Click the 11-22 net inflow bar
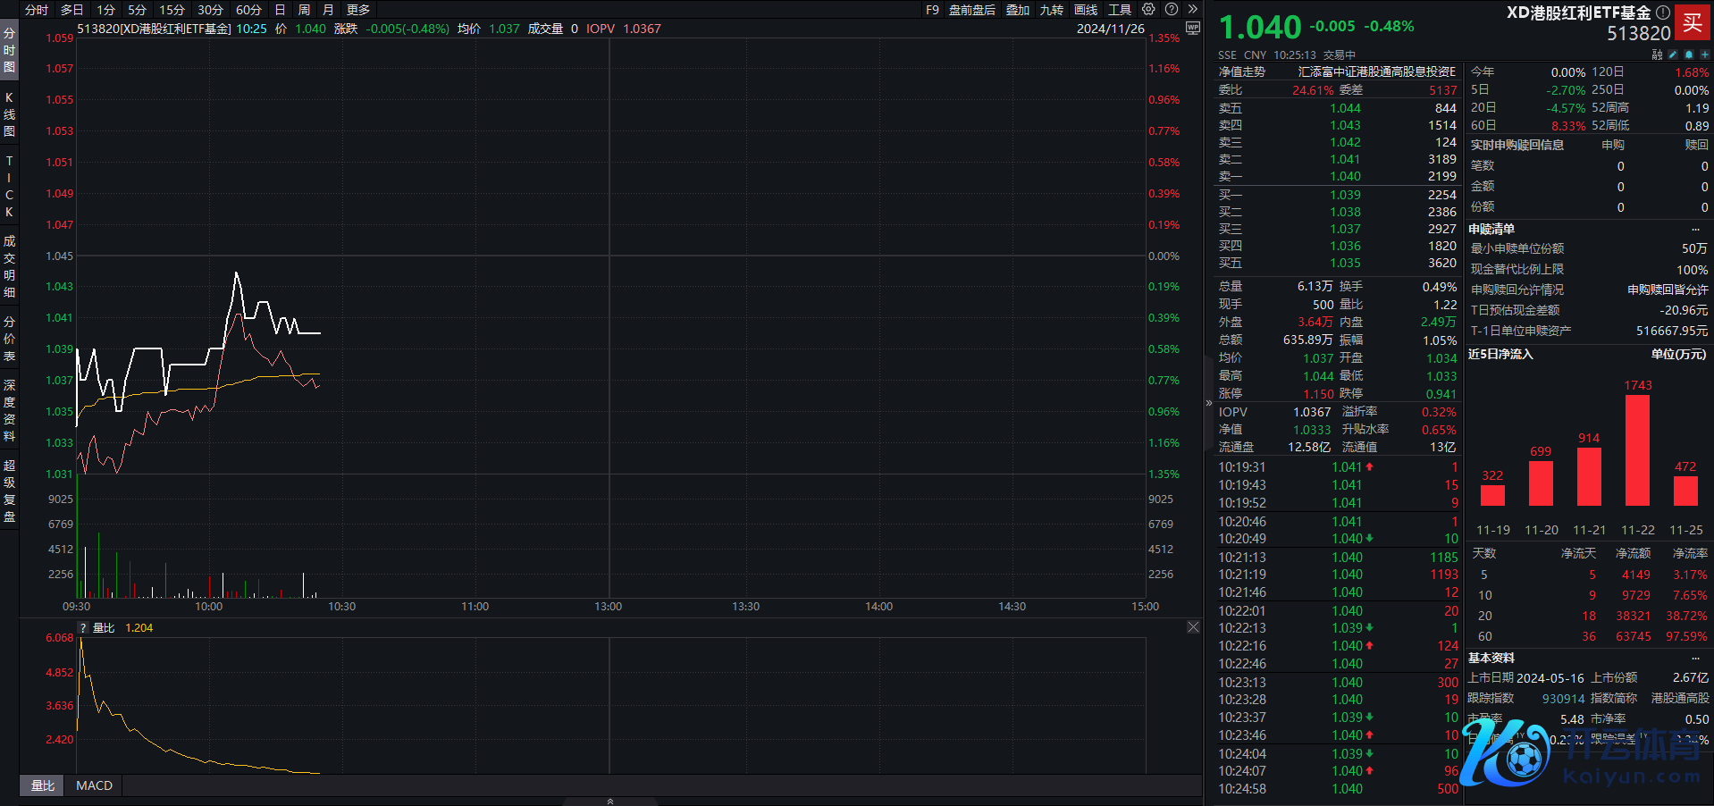Viewport: 1714px width, 806px height. (x=1637, y=450)
